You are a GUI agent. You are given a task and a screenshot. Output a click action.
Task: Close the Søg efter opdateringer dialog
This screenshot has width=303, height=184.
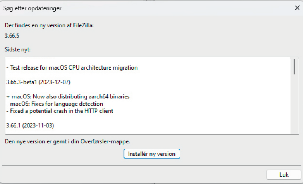[297, 8]
